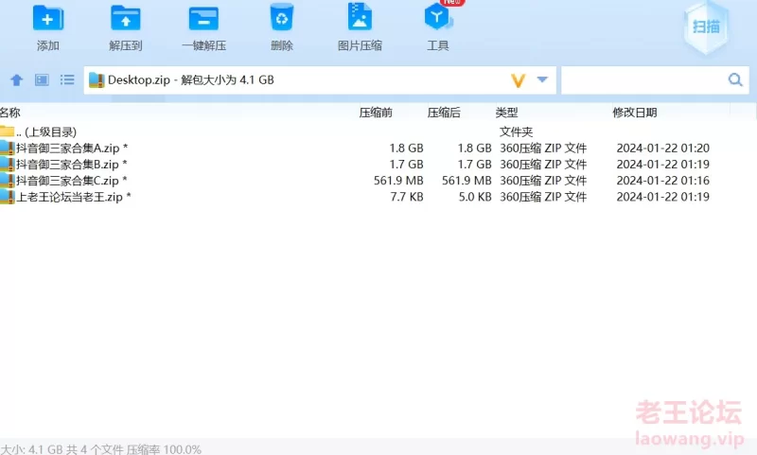Switch to thumbnail view icon
The height and width of the screenshot is (455, 757).
tap(42, 79)
